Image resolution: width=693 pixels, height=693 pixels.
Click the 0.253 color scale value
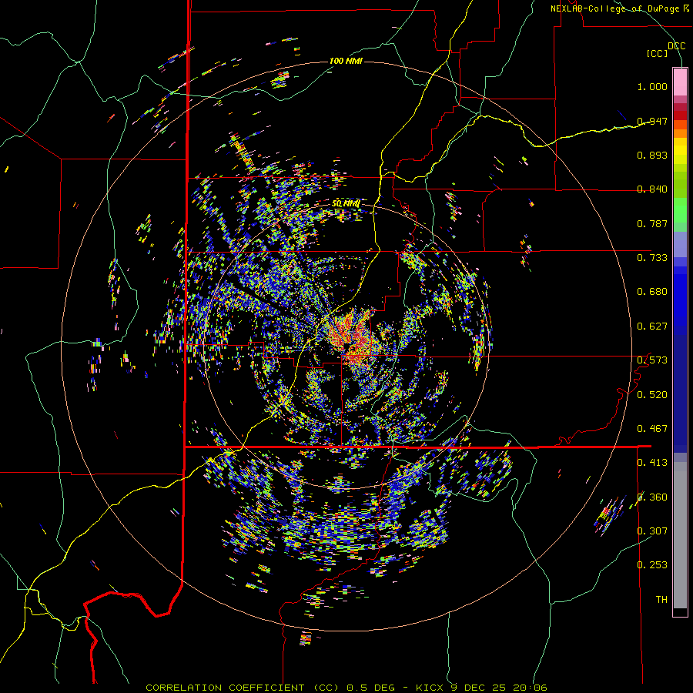[x=652, y=565]
